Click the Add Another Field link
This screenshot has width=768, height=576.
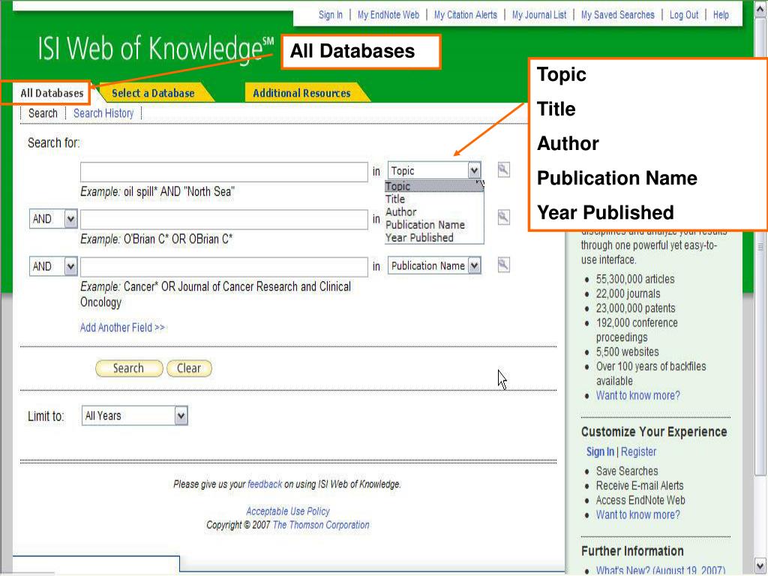(x=122, y=328)
